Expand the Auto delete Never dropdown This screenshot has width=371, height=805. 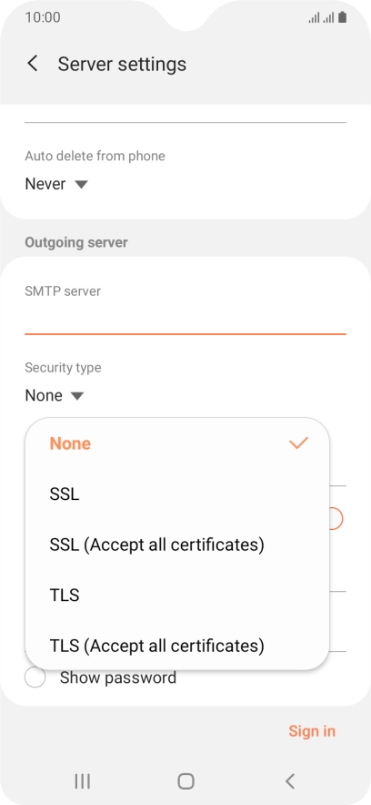[56, 184]
